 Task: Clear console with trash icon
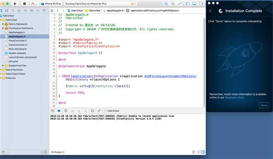[x=194, y=152]
